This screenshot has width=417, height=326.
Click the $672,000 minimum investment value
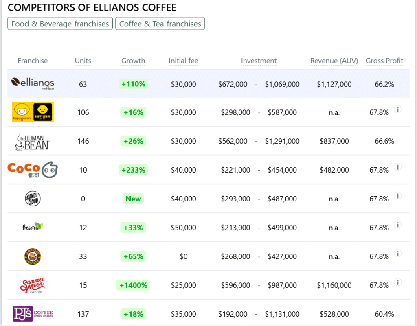pos(233,84)
